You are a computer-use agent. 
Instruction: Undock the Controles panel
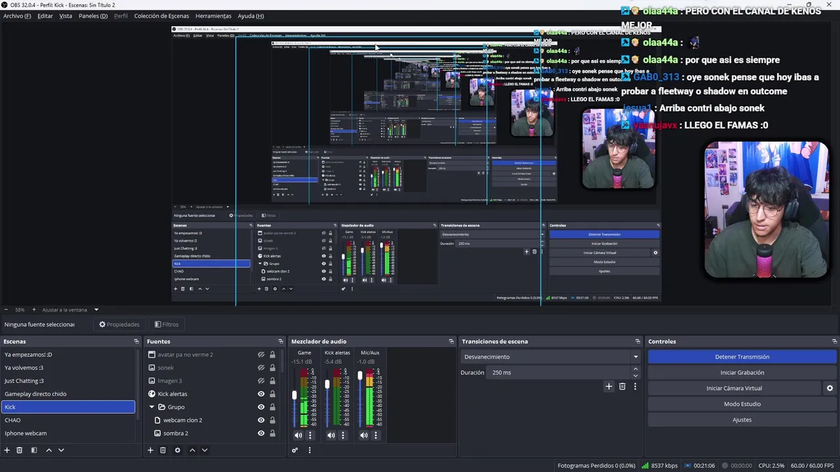click(835, 342)
